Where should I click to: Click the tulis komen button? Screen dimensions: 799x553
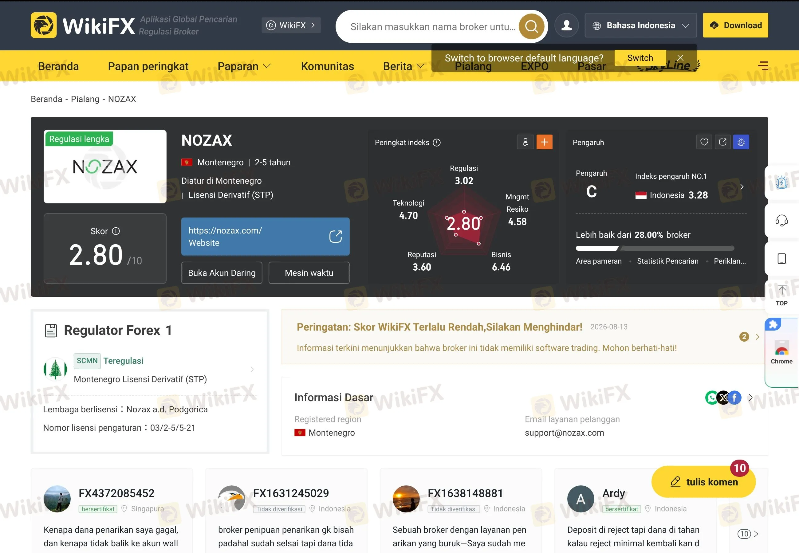coord(704,482)
